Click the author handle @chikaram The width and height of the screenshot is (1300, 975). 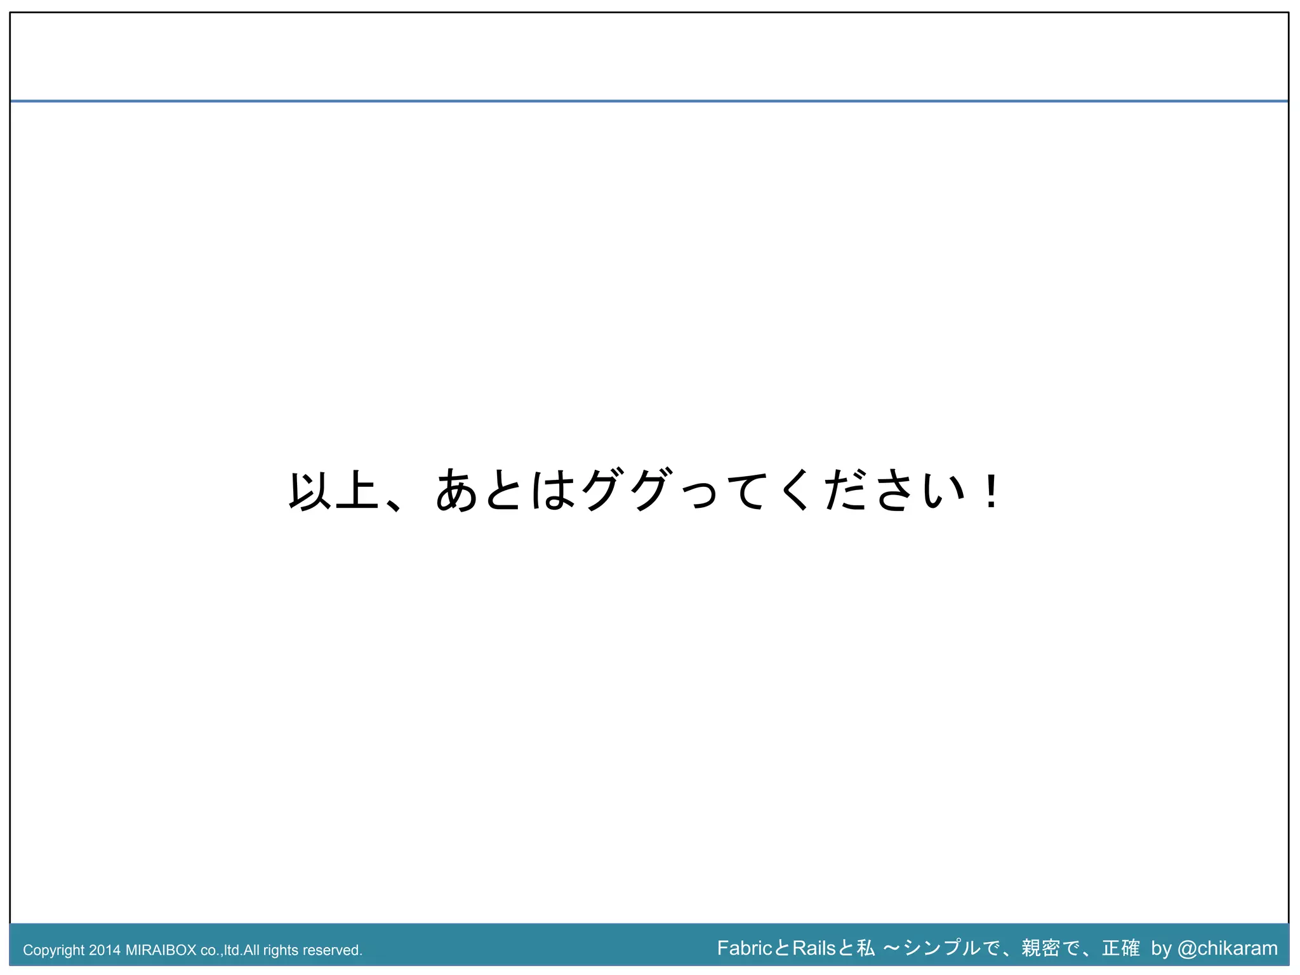1227,948
